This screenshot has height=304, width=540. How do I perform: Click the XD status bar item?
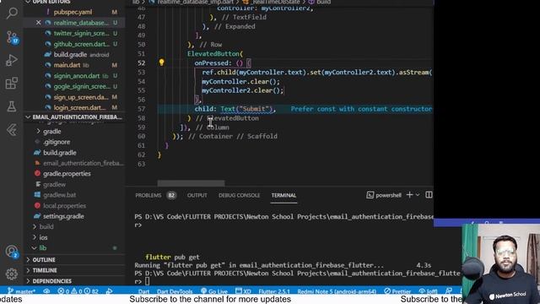point(243,291)
